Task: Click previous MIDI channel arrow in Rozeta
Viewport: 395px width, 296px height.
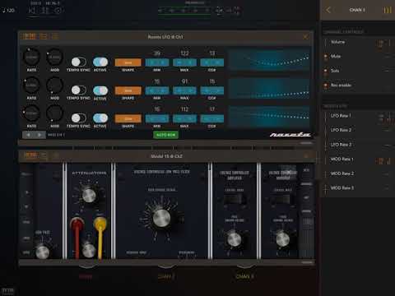Action: pyautogui.click(x=28, y=135)
